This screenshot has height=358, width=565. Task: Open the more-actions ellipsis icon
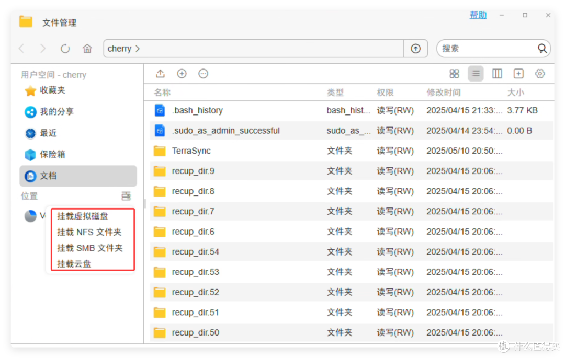[203, 74]
